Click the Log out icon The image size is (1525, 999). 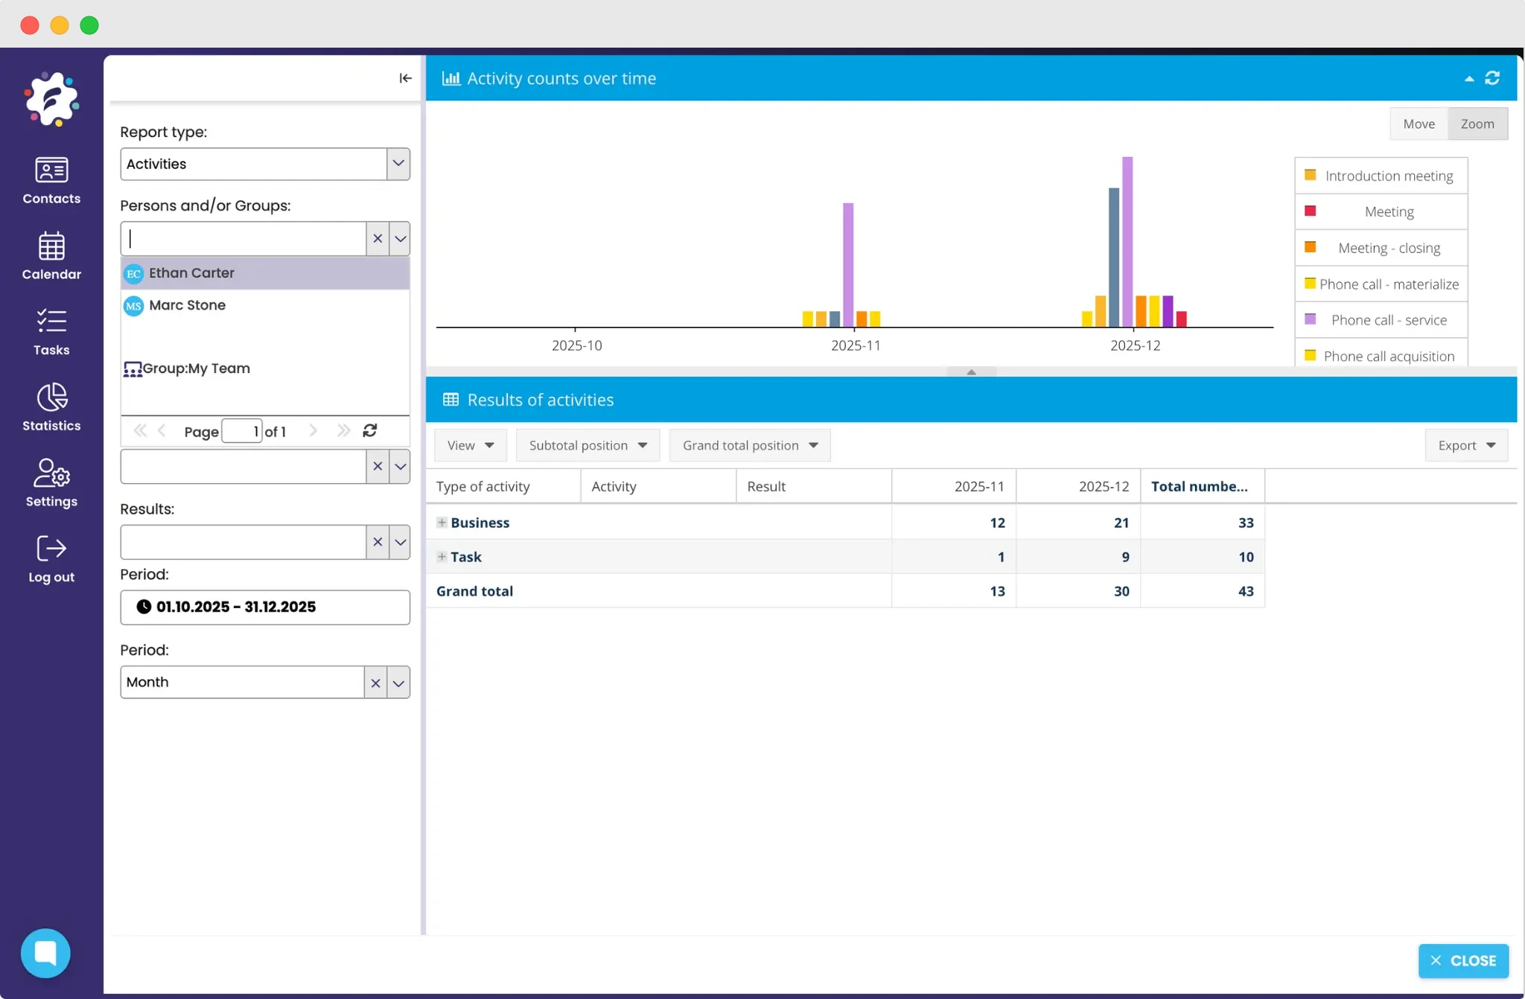pos(51,549)
